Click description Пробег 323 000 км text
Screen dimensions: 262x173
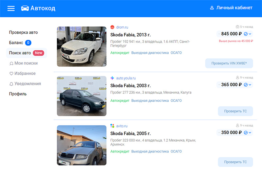153,142
